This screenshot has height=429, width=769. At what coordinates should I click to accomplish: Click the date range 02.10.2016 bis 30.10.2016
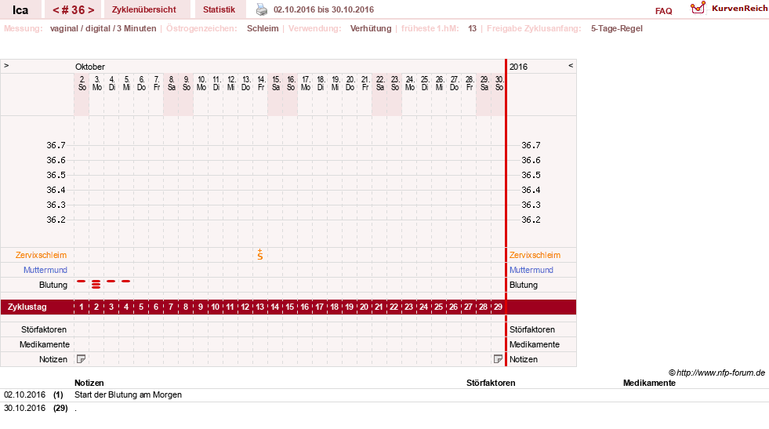pyautogui.click(x=324, y=9)
